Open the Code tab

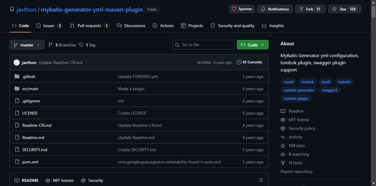tap(20, 26)
